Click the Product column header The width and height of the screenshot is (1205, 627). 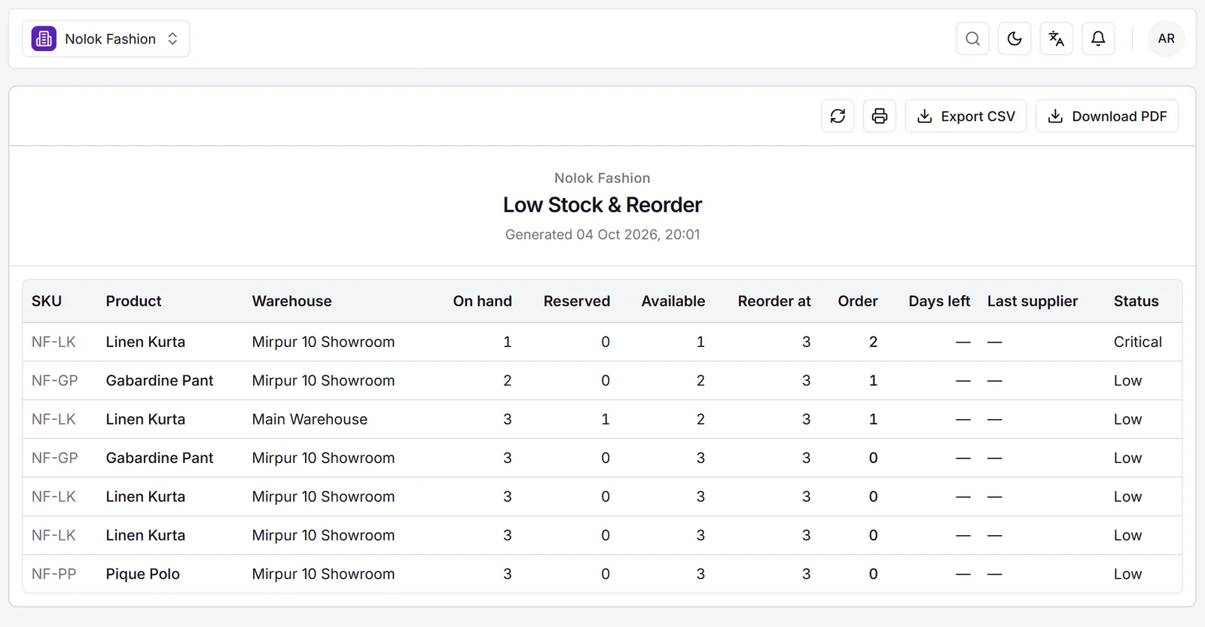coord(133,301)
